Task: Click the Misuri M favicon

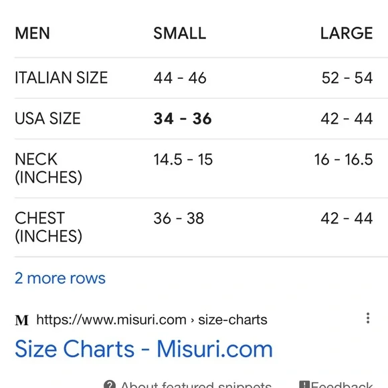Action: pyautogui.click(x=22, y=320)
